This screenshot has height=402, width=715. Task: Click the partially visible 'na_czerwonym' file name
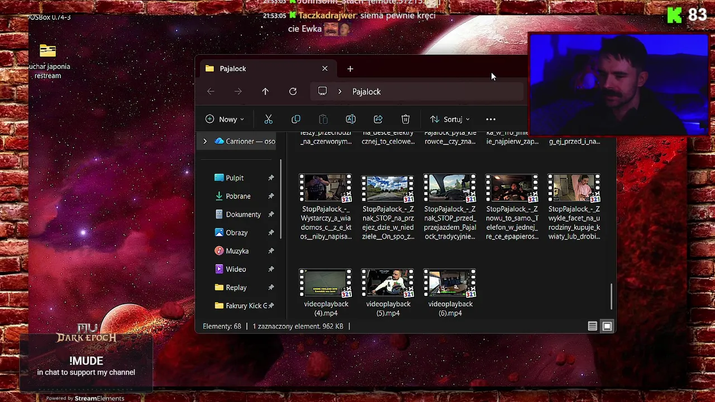click(x=326, y=137)
